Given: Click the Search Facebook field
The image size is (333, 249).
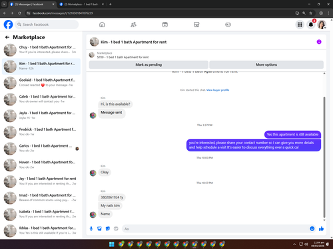Looking at the screenshot, I should click(x=47, y=25).
